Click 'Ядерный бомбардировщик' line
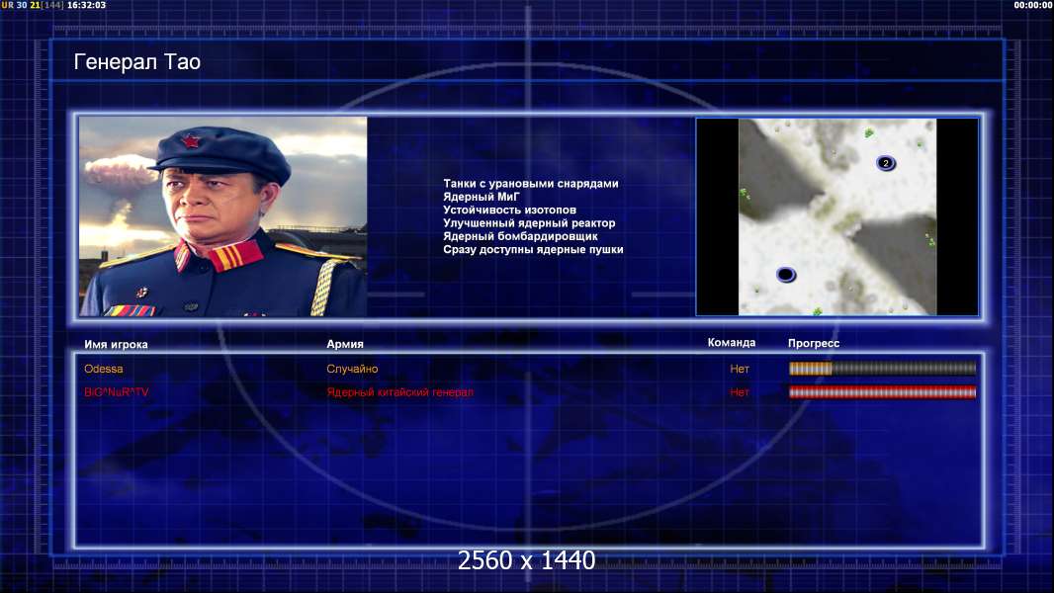Screen dimensions: 1054x593 pyautogui.click(x=520, y=236)
